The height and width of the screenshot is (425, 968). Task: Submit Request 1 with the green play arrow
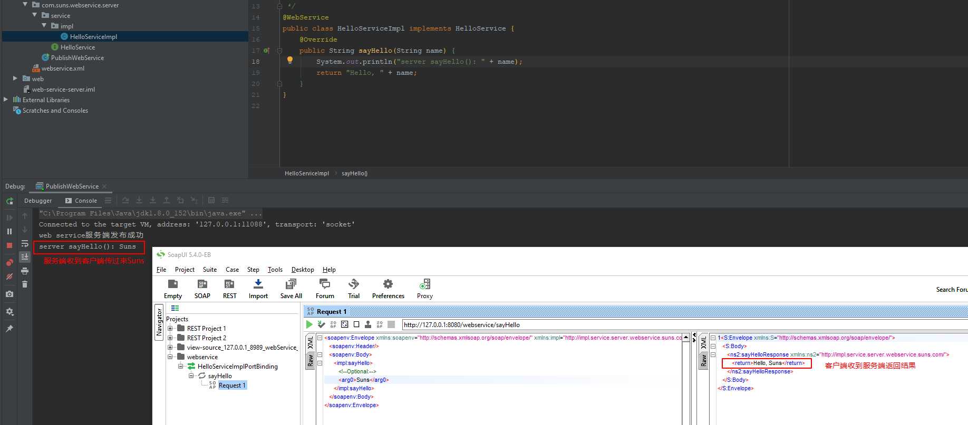(309, 324)
